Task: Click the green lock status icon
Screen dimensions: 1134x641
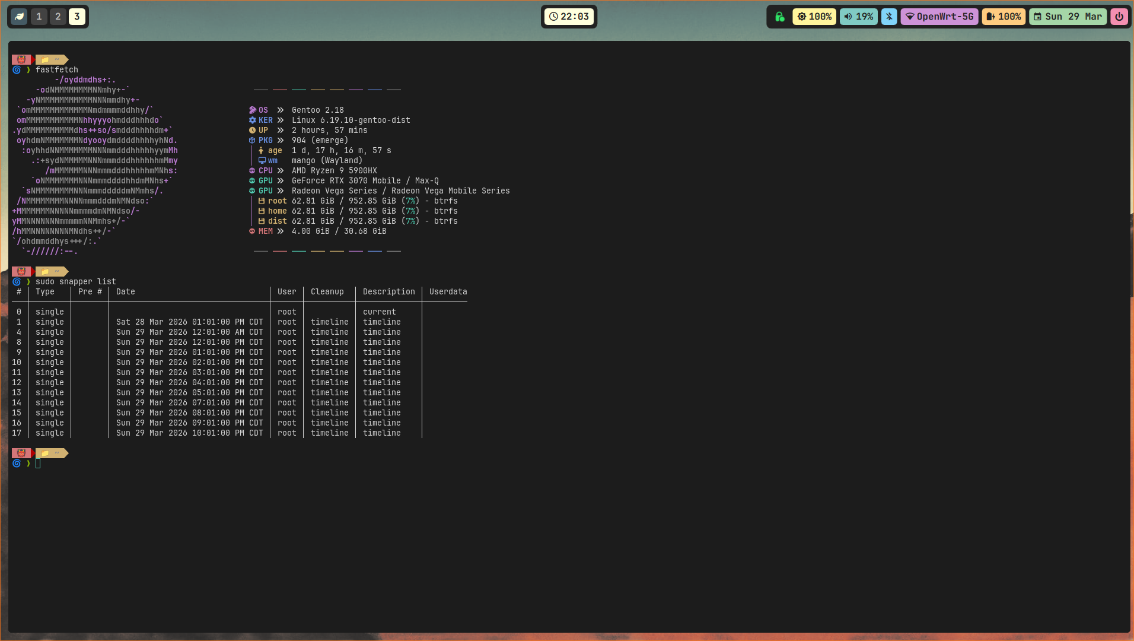Action: click(x=780, y=17)
